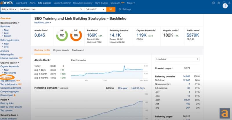
Task: Open Top subfolders link
Action: [x=8, y=81]
